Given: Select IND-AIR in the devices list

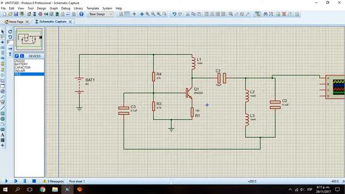Looking at the screenshot, I should [29, 71].
